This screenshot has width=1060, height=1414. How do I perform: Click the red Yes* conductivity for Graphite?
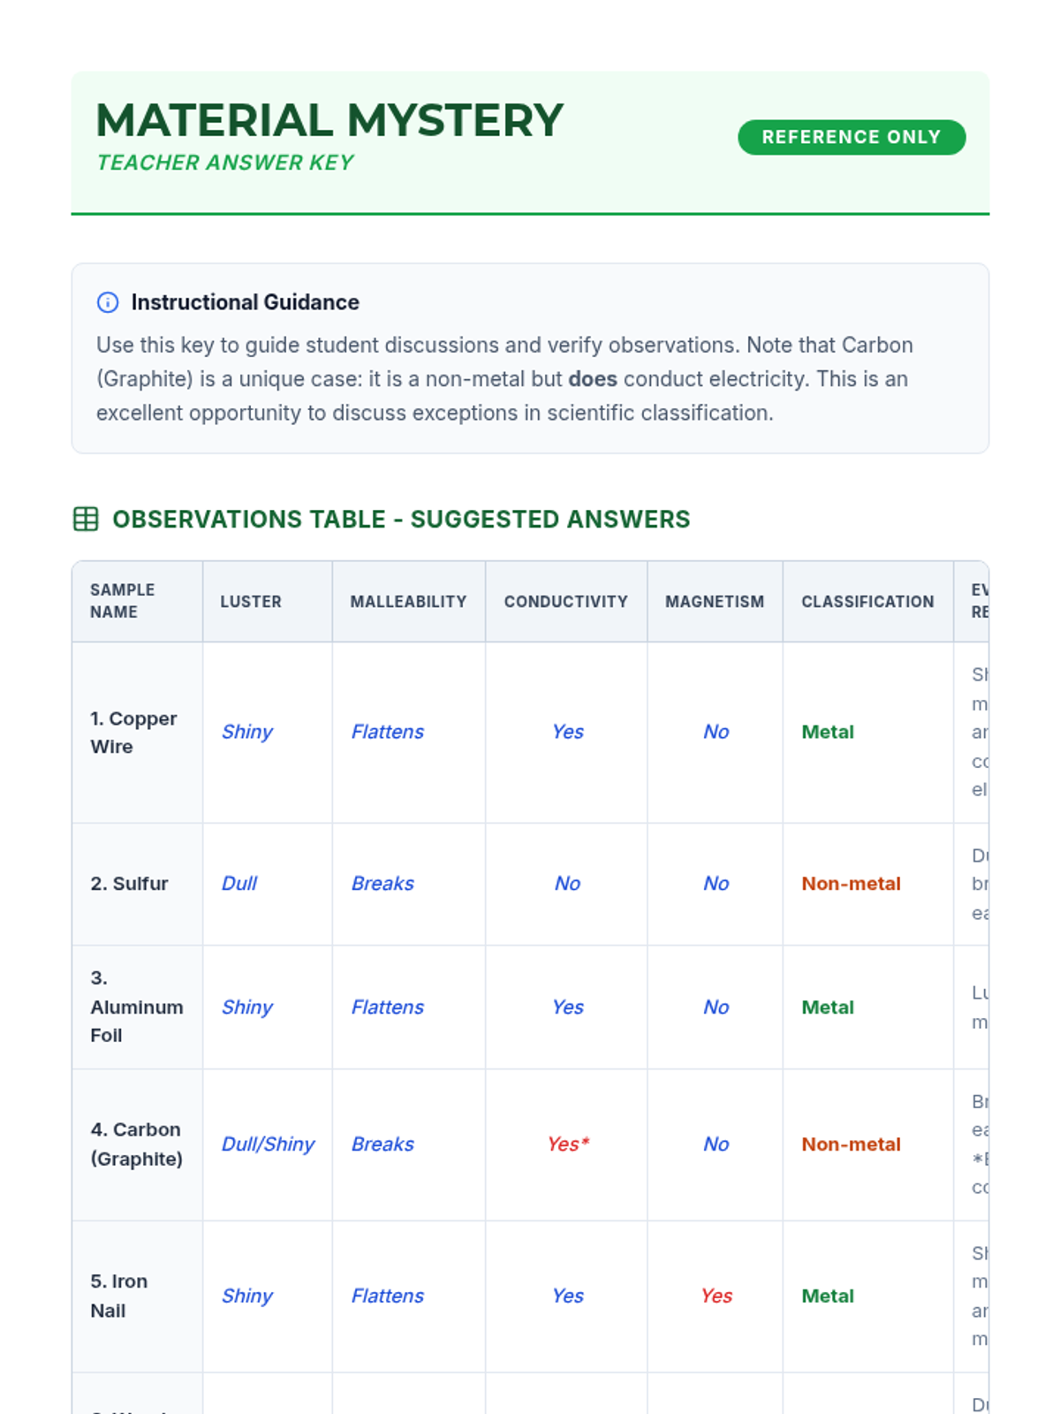pos(568,1144)
